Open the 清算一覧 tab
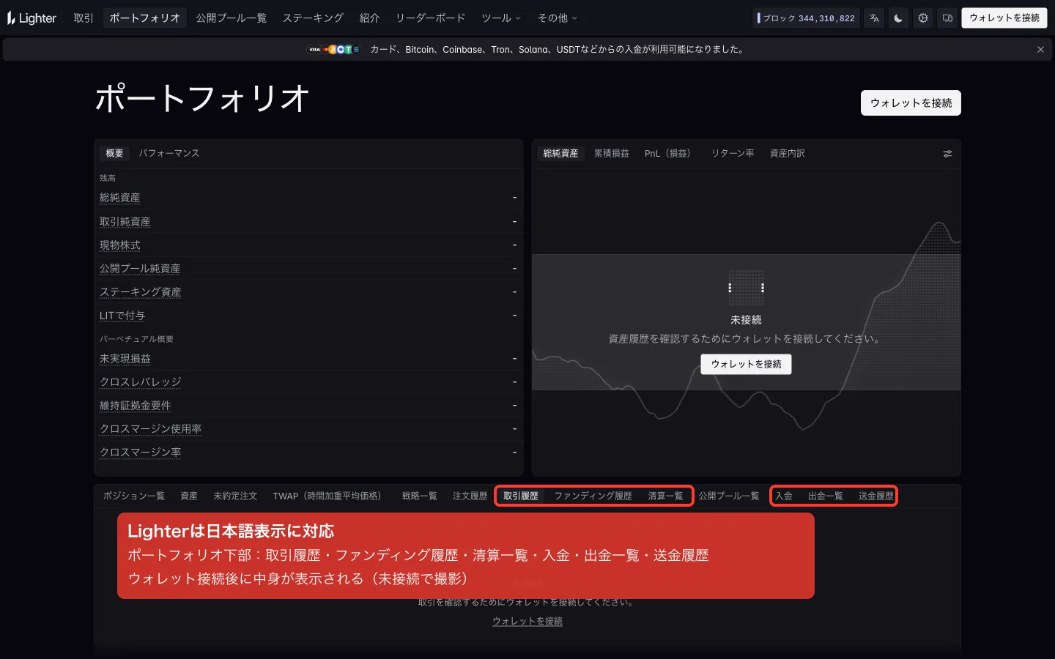 [665, 496]
